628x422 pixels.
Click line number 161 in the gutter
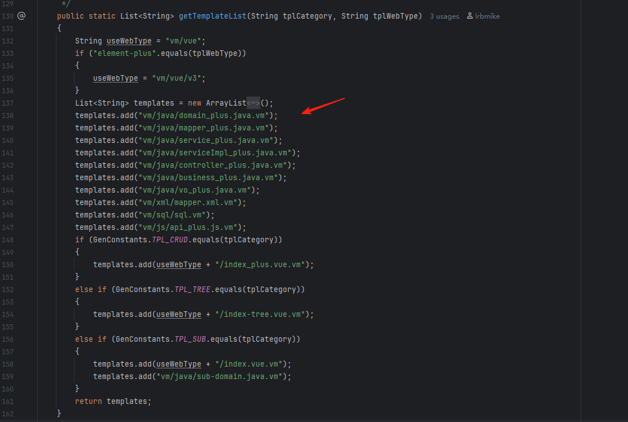tap(7, 401)
